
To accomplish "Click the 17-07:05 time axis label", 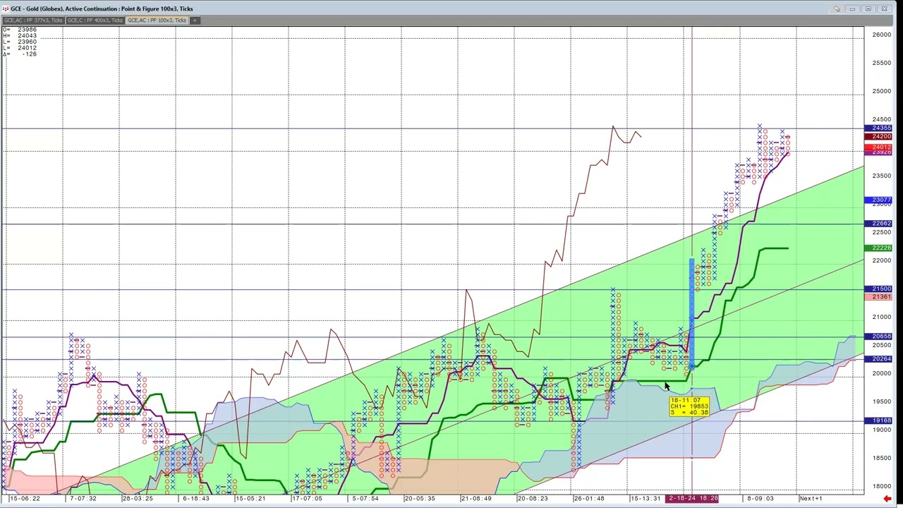I will click(x=307, y=499).
